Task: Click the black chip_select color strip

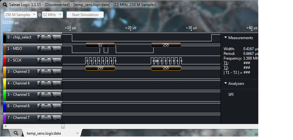Action: pos(5,38)
